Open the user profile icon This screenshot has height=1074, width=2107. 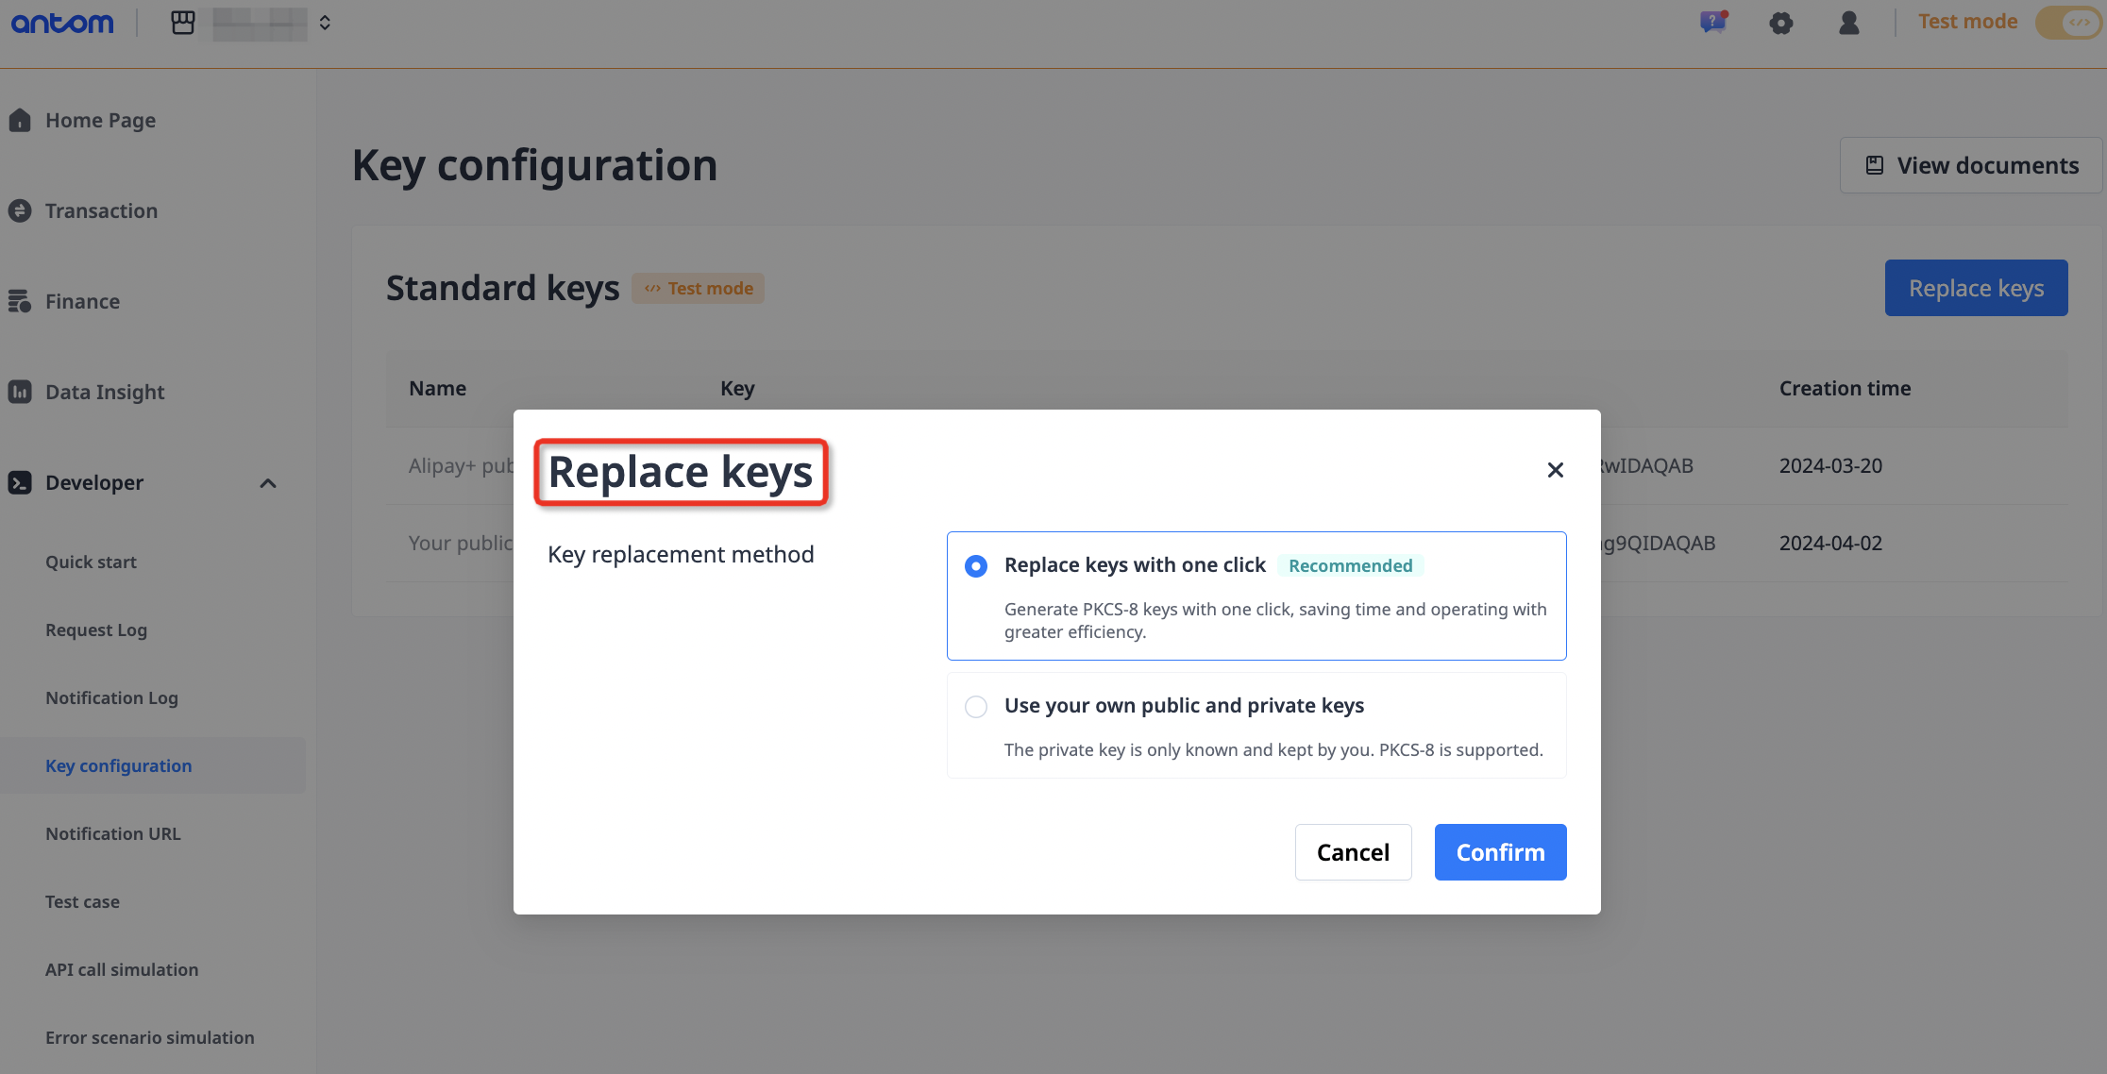[1848, 23]
